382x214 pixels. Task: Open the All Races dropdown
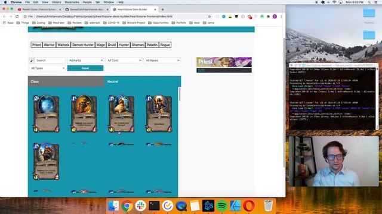click(162, 61)
